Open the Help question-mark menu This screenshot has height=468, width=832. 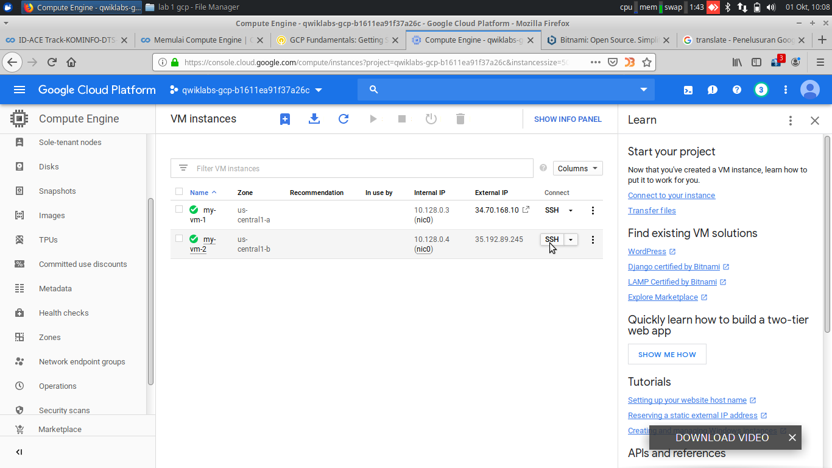[x=737, y=90]
